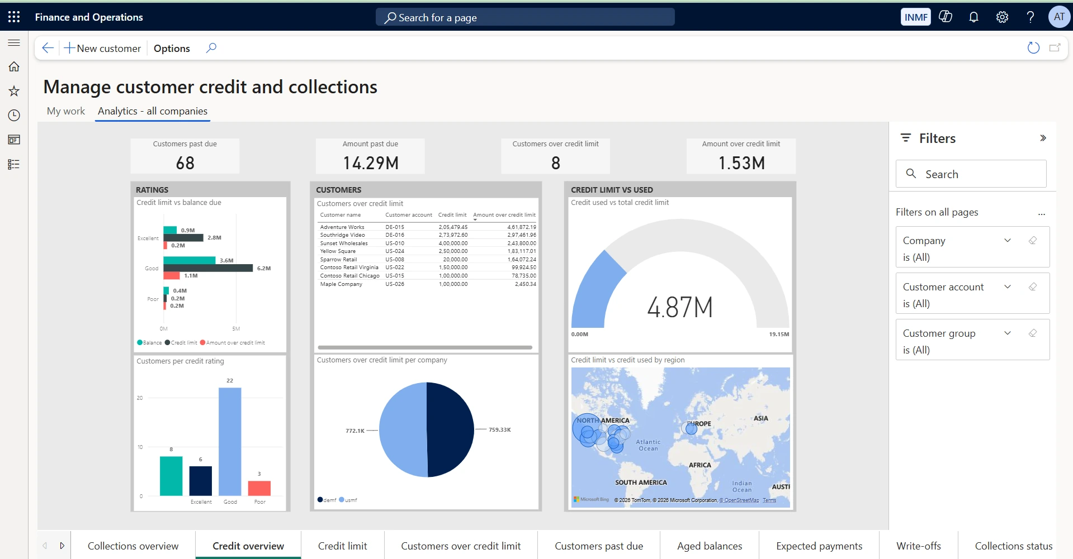The width and height of the screenshot is (1073, 559).
Task: Open Favorites star icon in sidebar
Action: pos(14,91)
